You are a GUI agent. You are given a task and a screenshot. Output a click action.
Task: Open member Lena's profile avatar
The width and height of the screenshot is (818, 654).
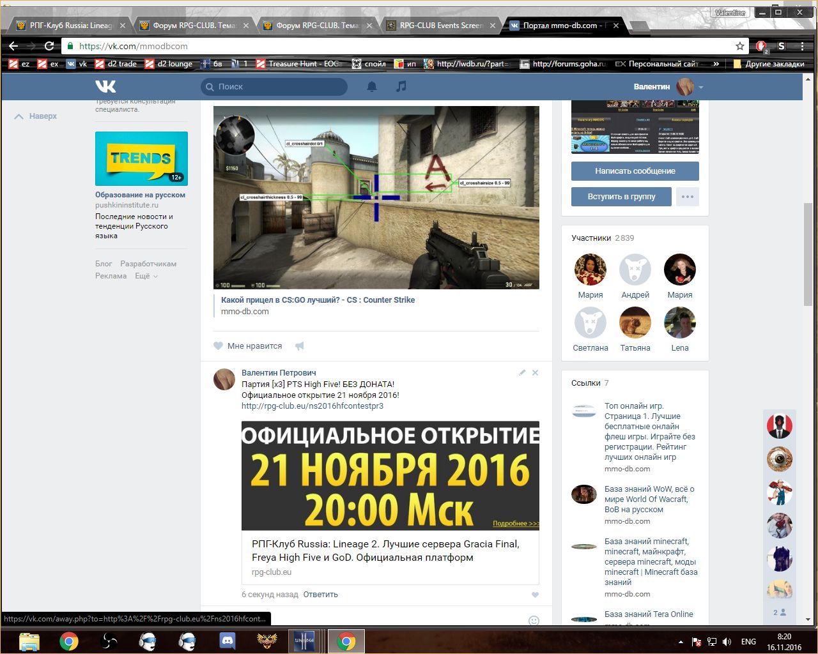tap(680, 323)
